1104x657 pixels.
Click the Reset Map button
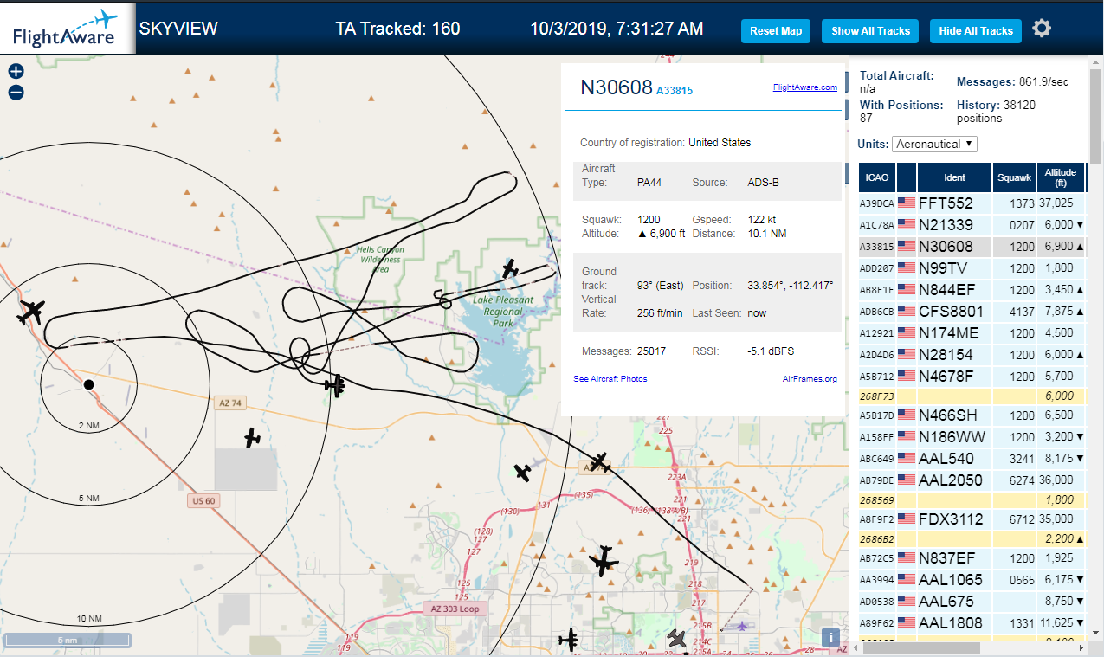click(x=776, y=31)
